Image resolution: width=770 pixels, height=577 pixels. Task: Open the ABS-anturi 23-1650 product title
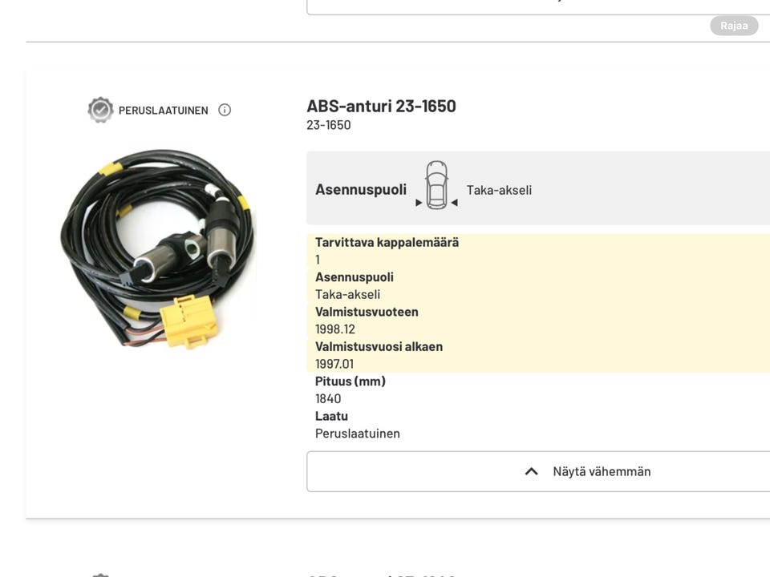(381, 106)
